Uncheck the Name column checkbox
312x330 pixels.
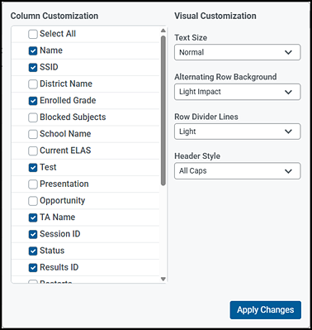(x=33, y=50)
